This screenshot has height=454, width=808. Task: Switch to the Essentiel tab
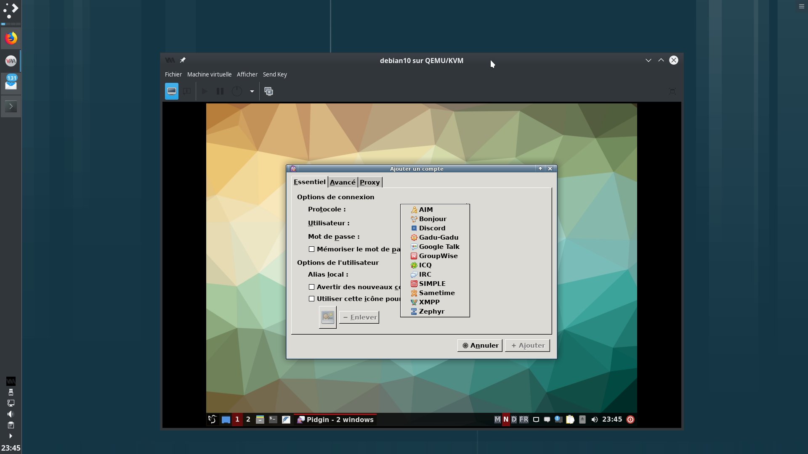click(310, 182)
